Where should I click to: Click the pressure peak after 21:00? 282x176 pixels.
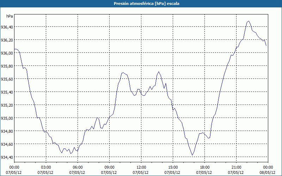click(249, 21)
